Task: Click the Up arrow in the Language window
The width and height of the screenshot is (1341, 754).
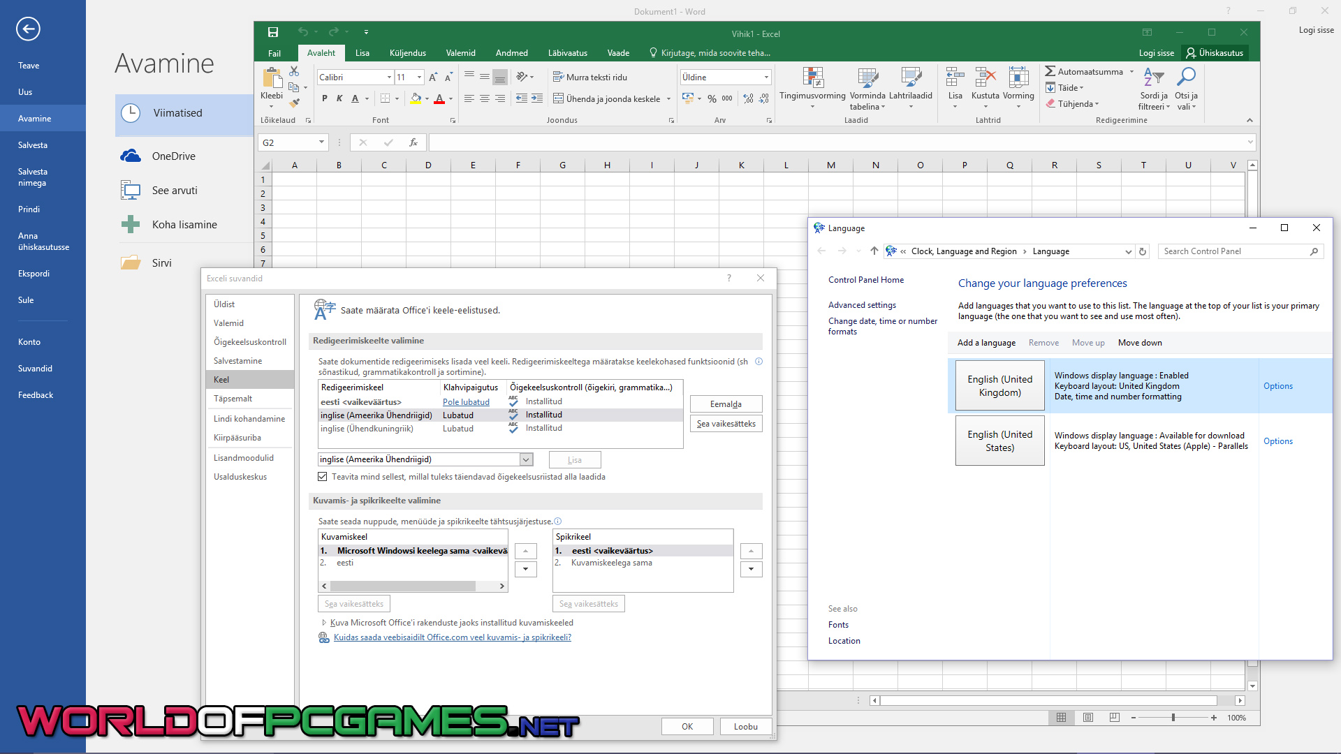Action: click(874, 251)
